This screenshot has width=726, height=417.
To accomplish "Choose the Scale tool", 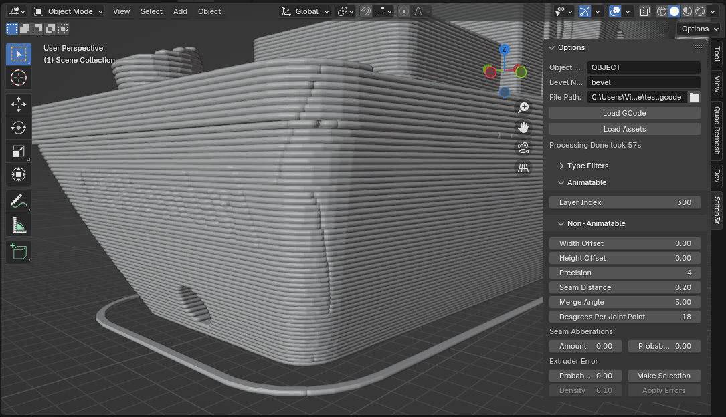I will [x=19, y=152].
